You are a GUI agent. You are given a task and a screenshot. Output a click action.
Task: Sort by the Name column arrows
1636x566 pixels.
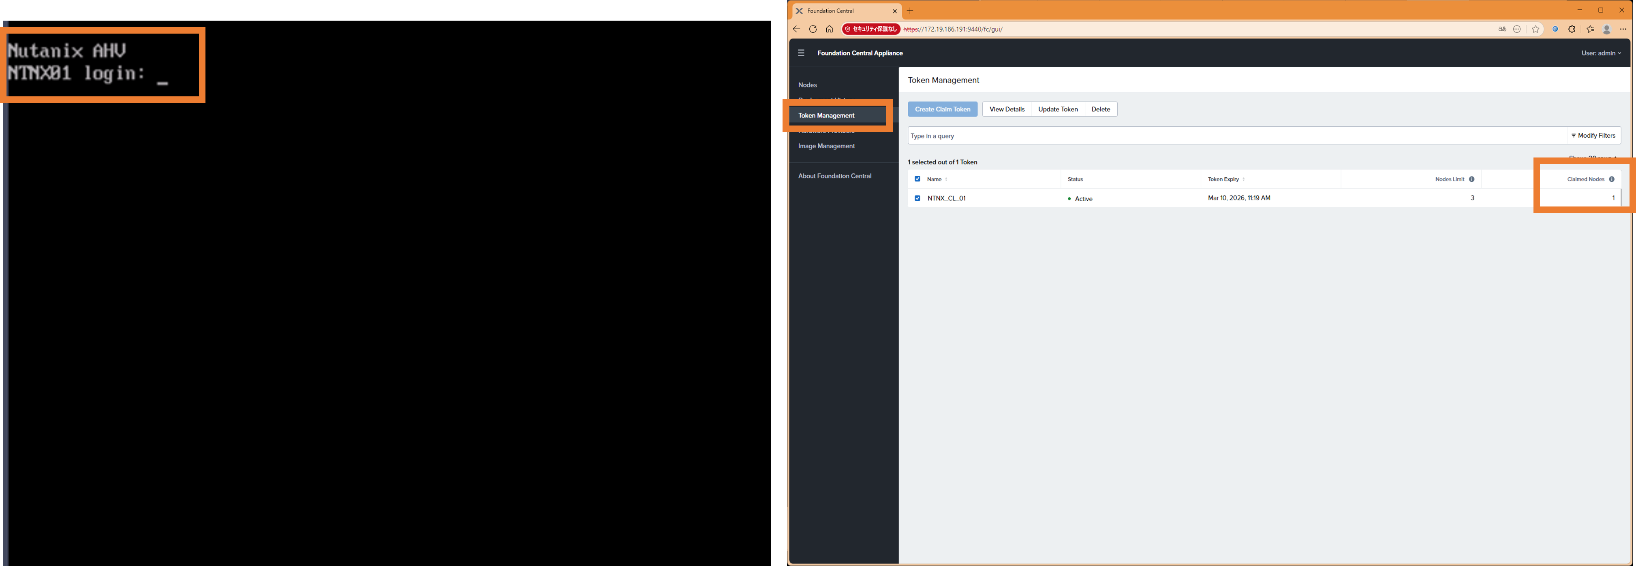coord(946,180)
